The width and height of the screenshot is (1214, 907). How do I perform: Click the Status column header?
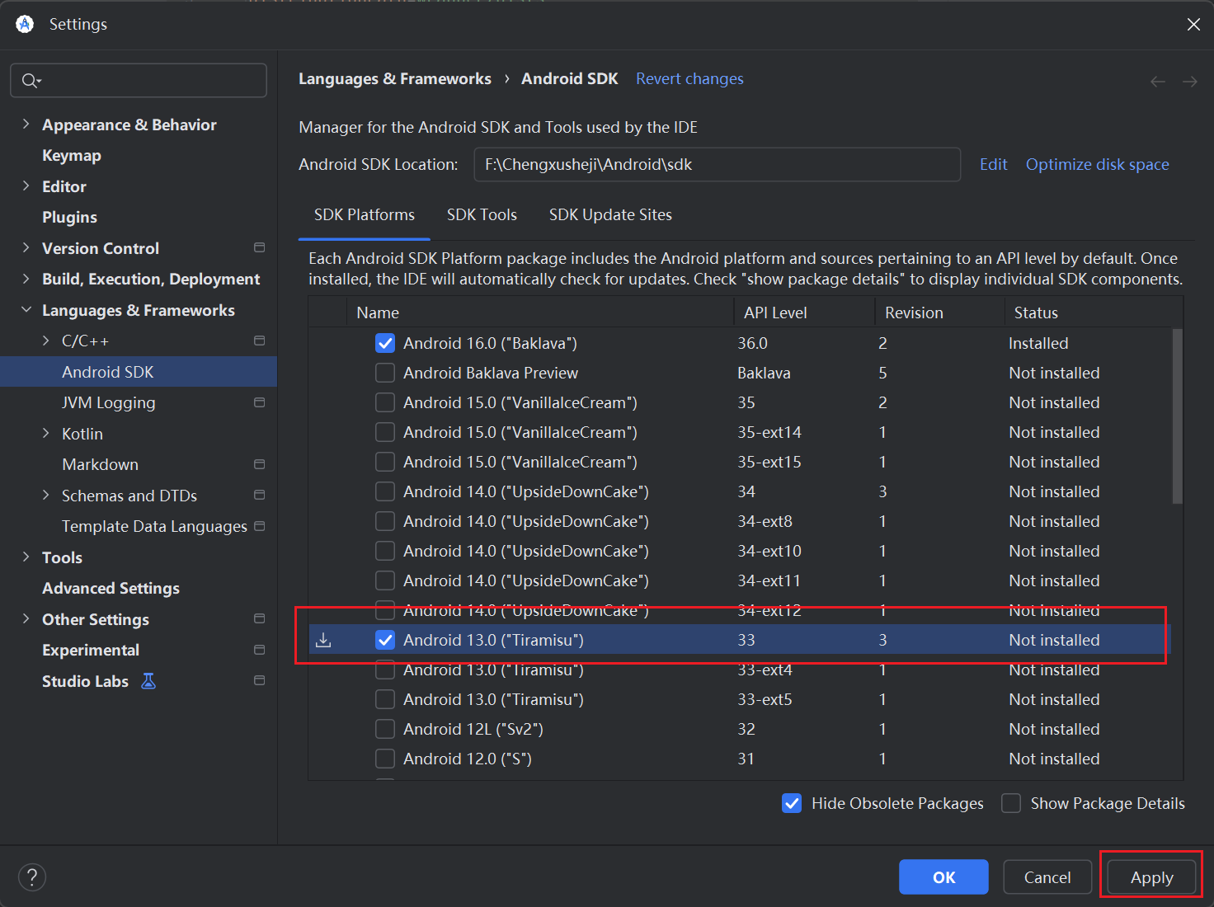[1094, 313]
